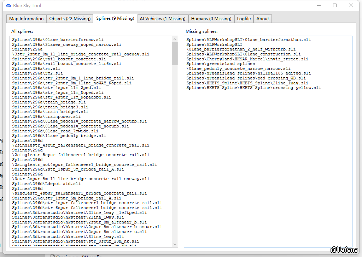362x257 pixels.
Task: Select 296a\train_bridge4.sli entry
Action: (50, 112)
